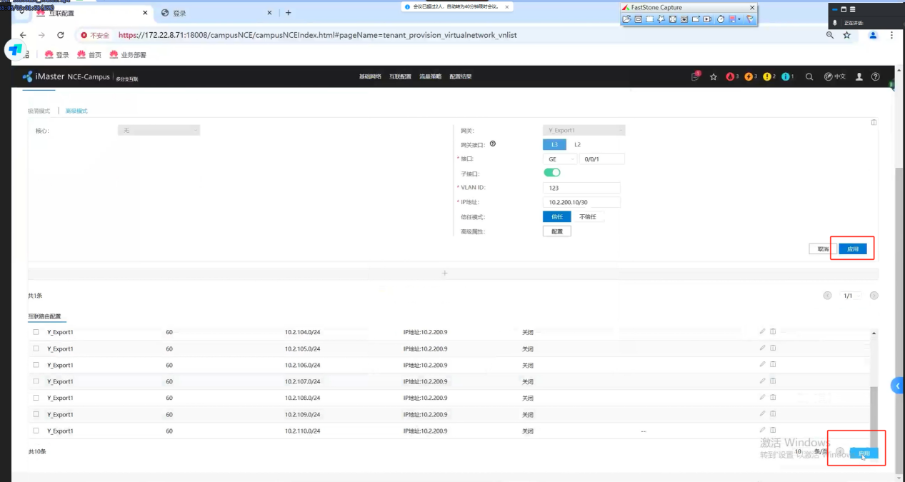Open 高级属性 配置 button
Screen dimensions: 905x482
coord(557,231)
